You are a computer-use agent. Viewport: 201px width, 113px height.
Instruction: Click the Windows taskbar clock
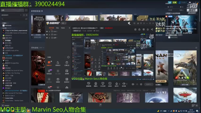pos(191,111)
